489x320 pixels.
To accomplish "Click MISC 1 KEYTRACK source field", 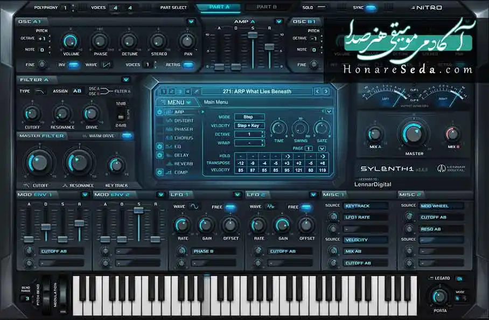I will [366, 206].
